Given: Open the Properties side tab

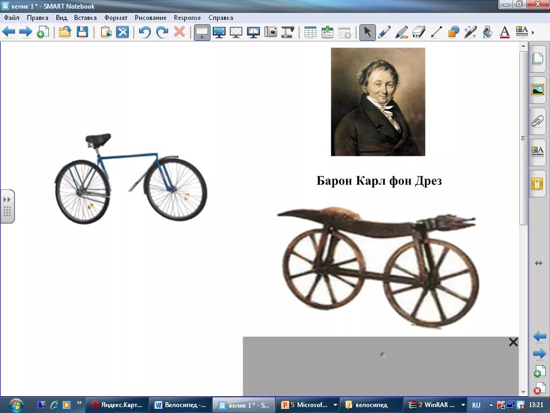Looking at the screenshot, I should point(537,152).
